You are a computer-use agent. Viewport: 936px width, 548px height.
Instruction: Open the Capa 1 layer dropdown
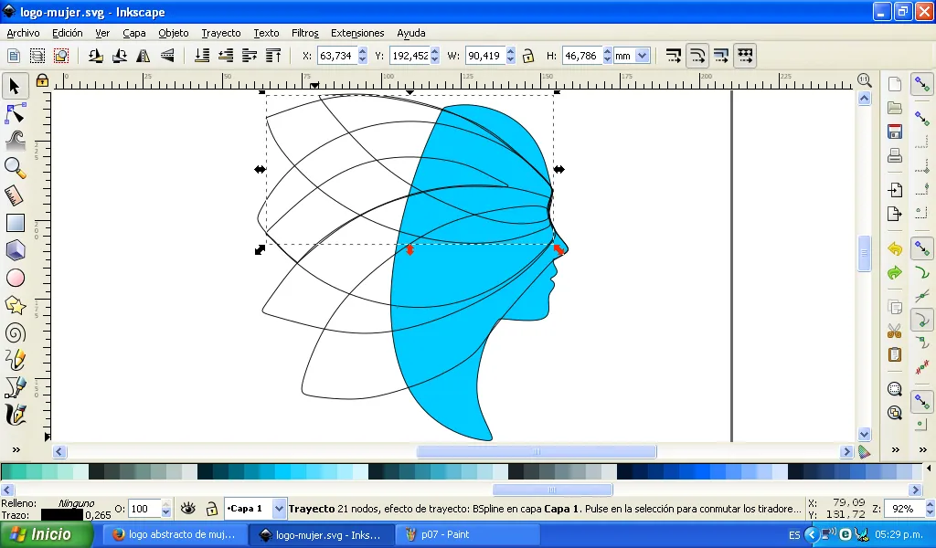[278, 509]
